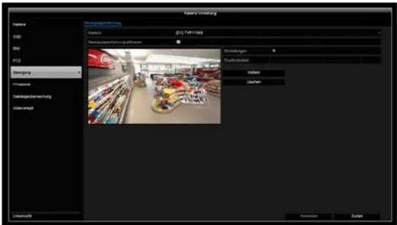Click the Anwenden button at bottom
Screen dimensions: 397x225
[x=309, y=216]
